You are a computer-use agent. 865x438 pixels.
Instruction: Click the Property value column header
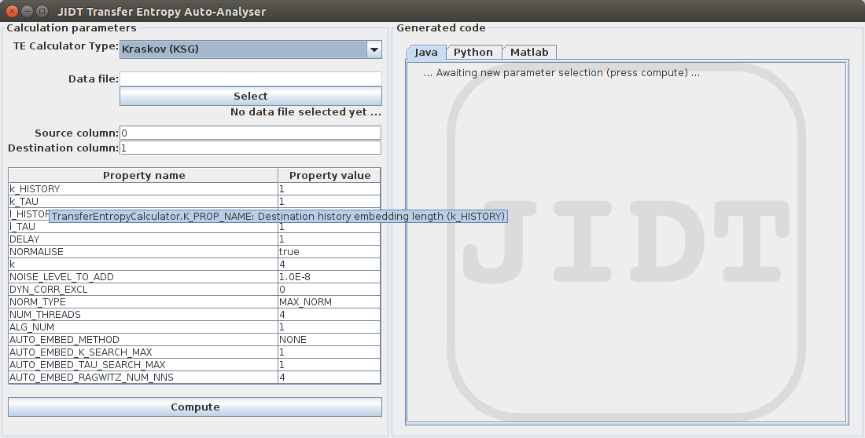pyautogui.click(x=329, y=176)
